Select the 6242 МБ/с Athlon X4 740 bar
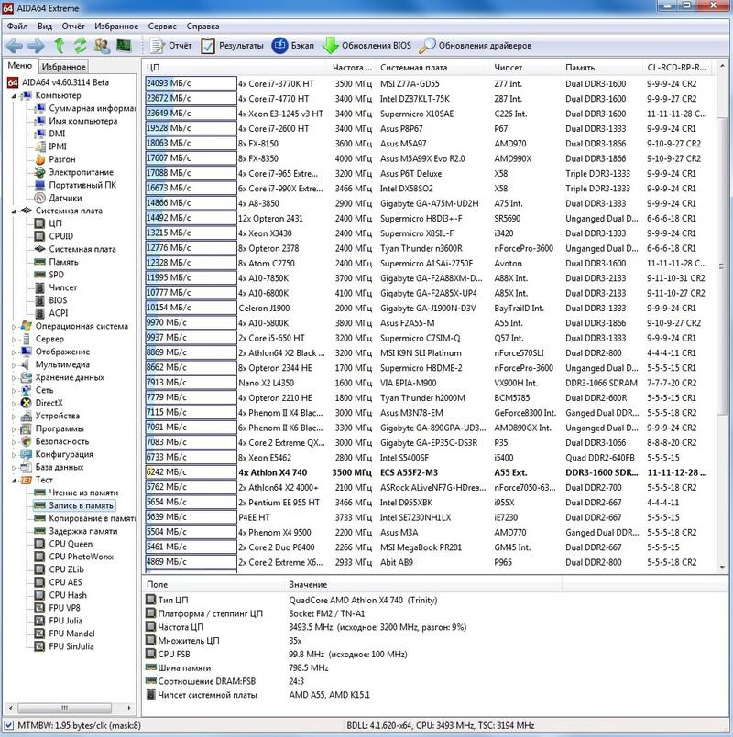Image resolution: width=733 pixels, height=737 pixels. (x=191, y=472)
